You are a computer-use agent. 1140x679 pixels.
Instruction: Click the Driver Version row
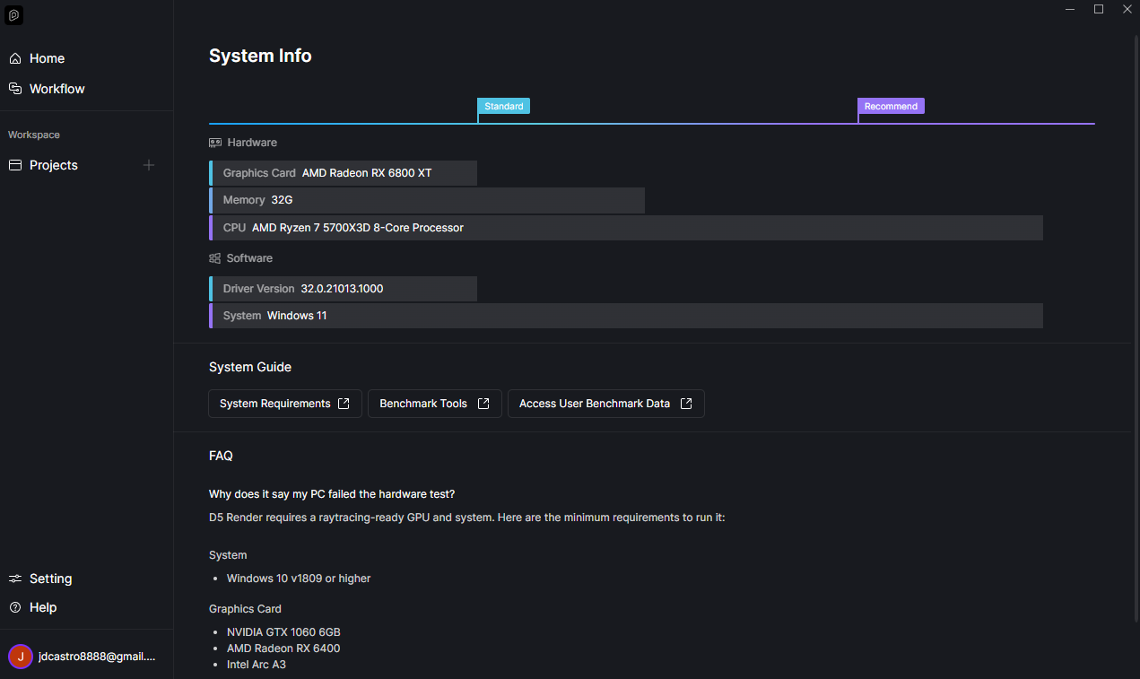point(343,289)
